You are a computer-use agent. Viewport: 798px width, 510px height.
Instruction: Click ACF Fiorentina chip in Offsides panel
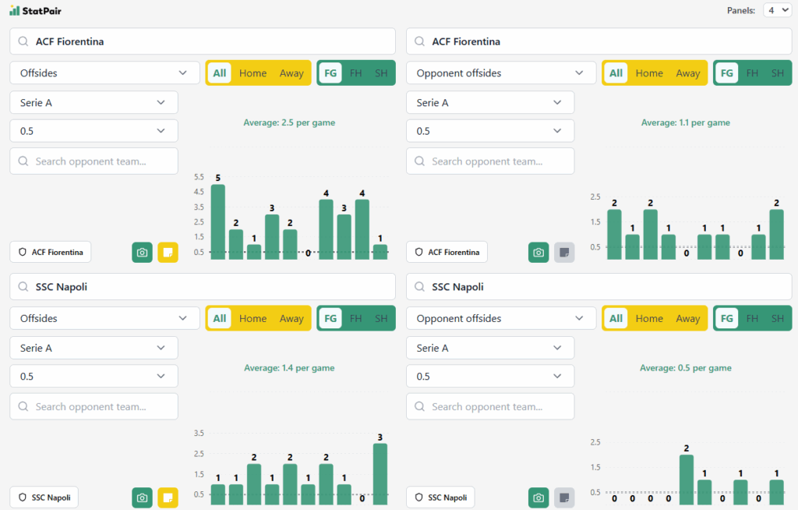(51, 252)
